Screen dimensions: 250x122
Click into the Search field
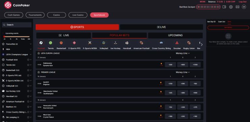17,25
